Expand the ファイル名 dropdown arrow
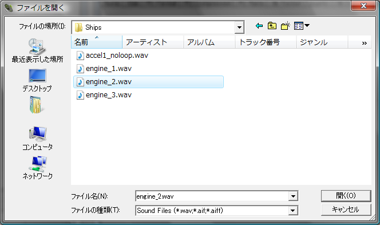Image resolution: width=380 pixels, height=225 pixels. pyautogui.click(x=293, y=196)
